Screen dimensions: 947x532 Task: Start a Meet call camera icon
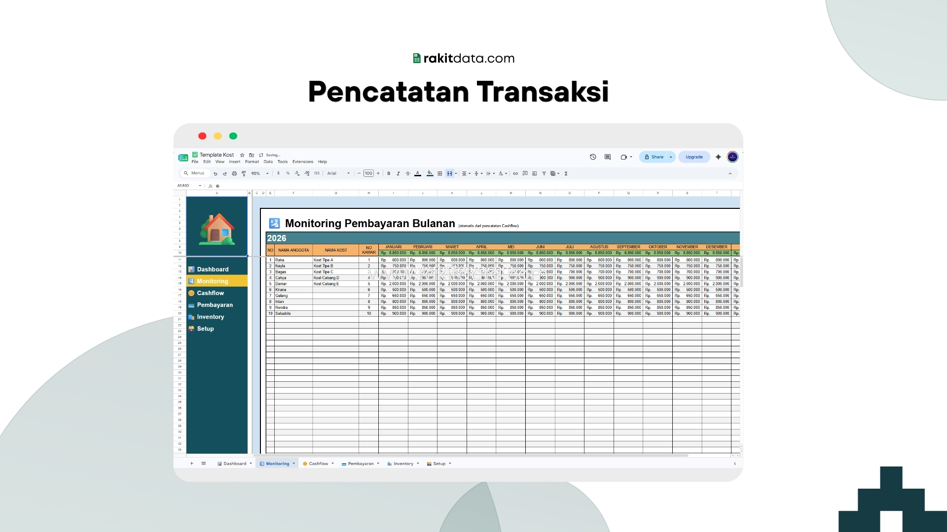pyautogui.click(x=624, y=157)
